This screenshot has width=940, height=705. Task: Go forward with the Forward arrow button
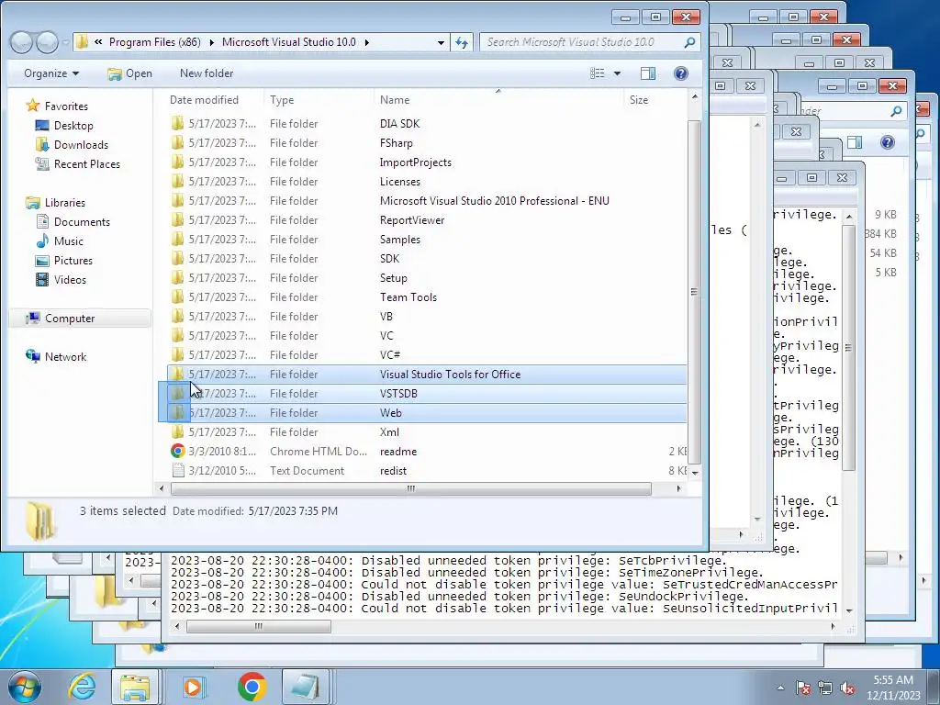[47, 42]
